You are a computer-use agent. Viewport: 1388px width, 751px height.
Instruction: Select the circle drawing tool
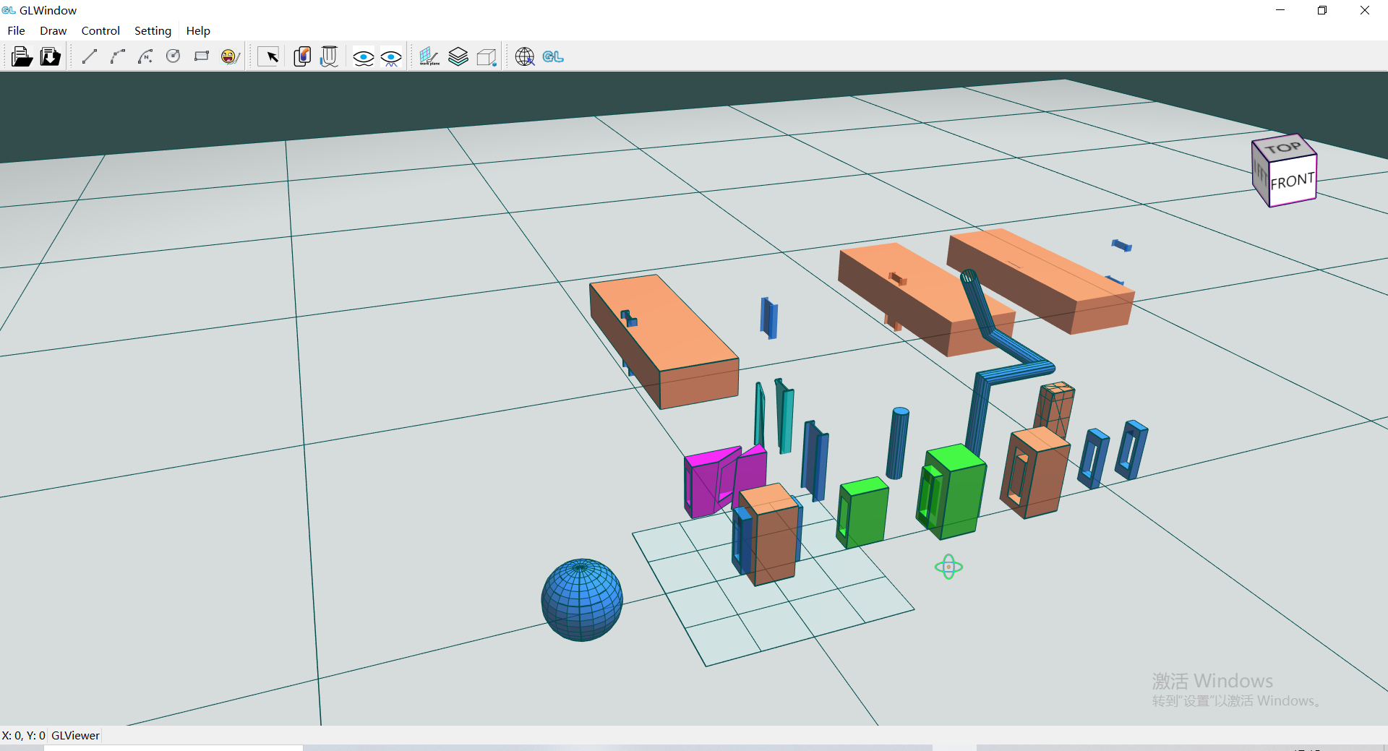click(x=173, y=56)
